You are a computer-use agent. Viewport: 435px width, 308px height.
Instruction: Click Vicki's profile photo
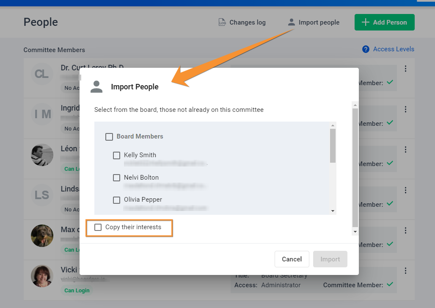coord(42,276)
